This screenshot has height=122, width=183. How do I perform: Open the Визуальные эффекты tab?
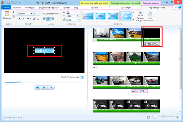[49, 8]
